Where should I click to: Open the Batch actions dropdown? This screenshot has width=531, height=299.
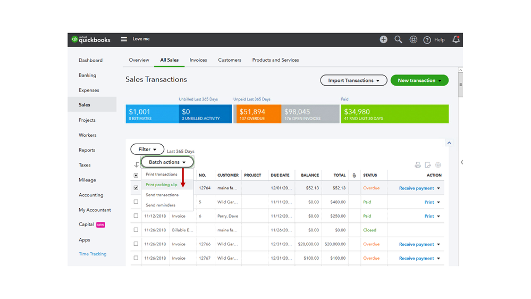(x=167, y=162)
